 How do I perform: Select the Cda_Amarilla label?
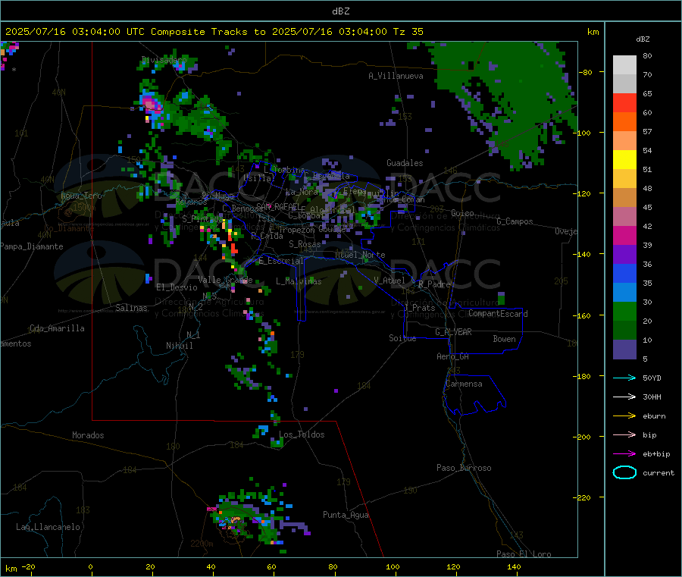pyautogui.click(x=57, y=328)
